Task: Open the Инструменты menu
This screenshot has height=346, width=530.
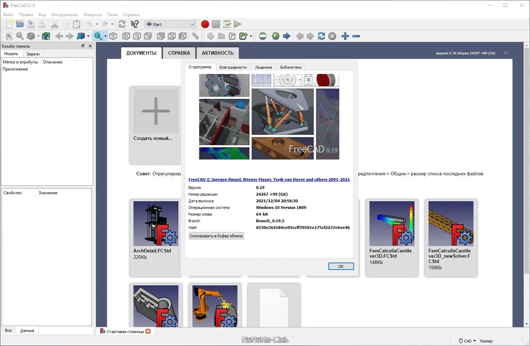Action: (65, 15)
